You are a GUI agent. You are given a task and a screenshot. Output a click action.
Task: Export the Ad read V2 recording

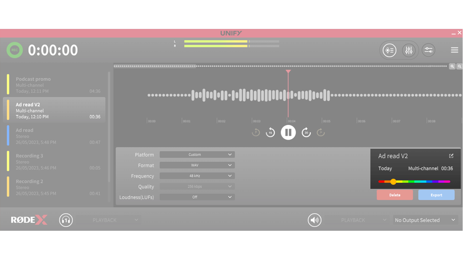(436, 195)
